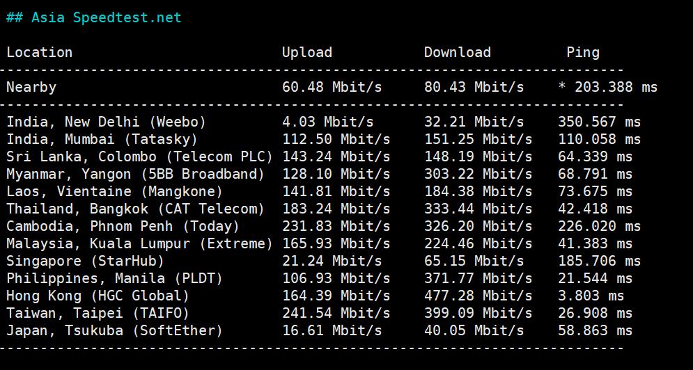693x370 pixels.
Task: Click the Location column header
Action: 40,52
